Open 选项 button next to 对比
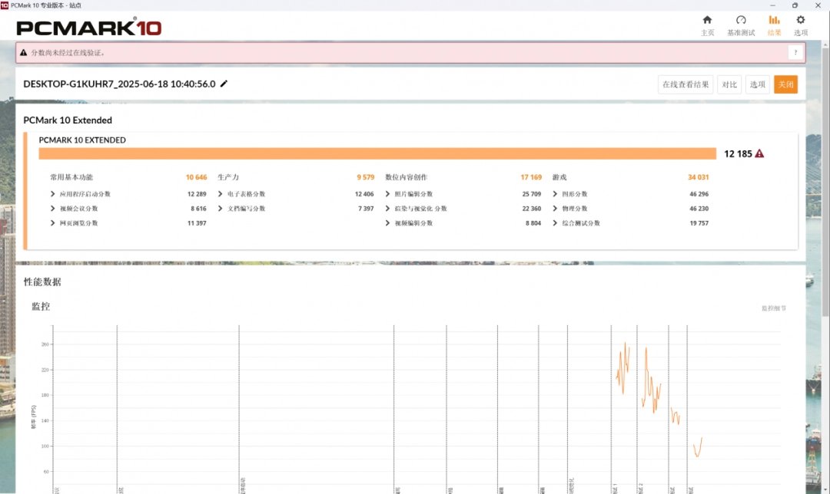830x494 pixels. point(758,84)
